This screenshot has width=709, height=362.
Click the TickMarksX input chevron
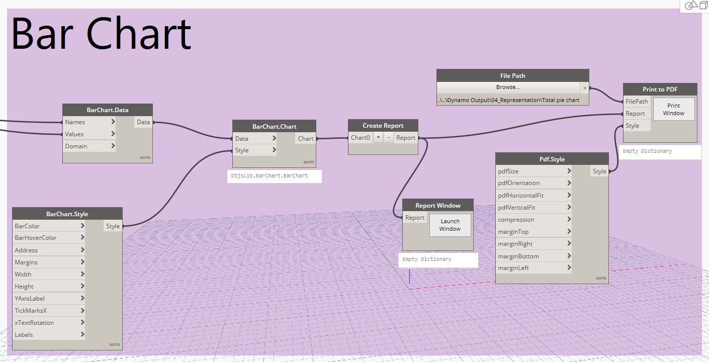pos(82,310)
